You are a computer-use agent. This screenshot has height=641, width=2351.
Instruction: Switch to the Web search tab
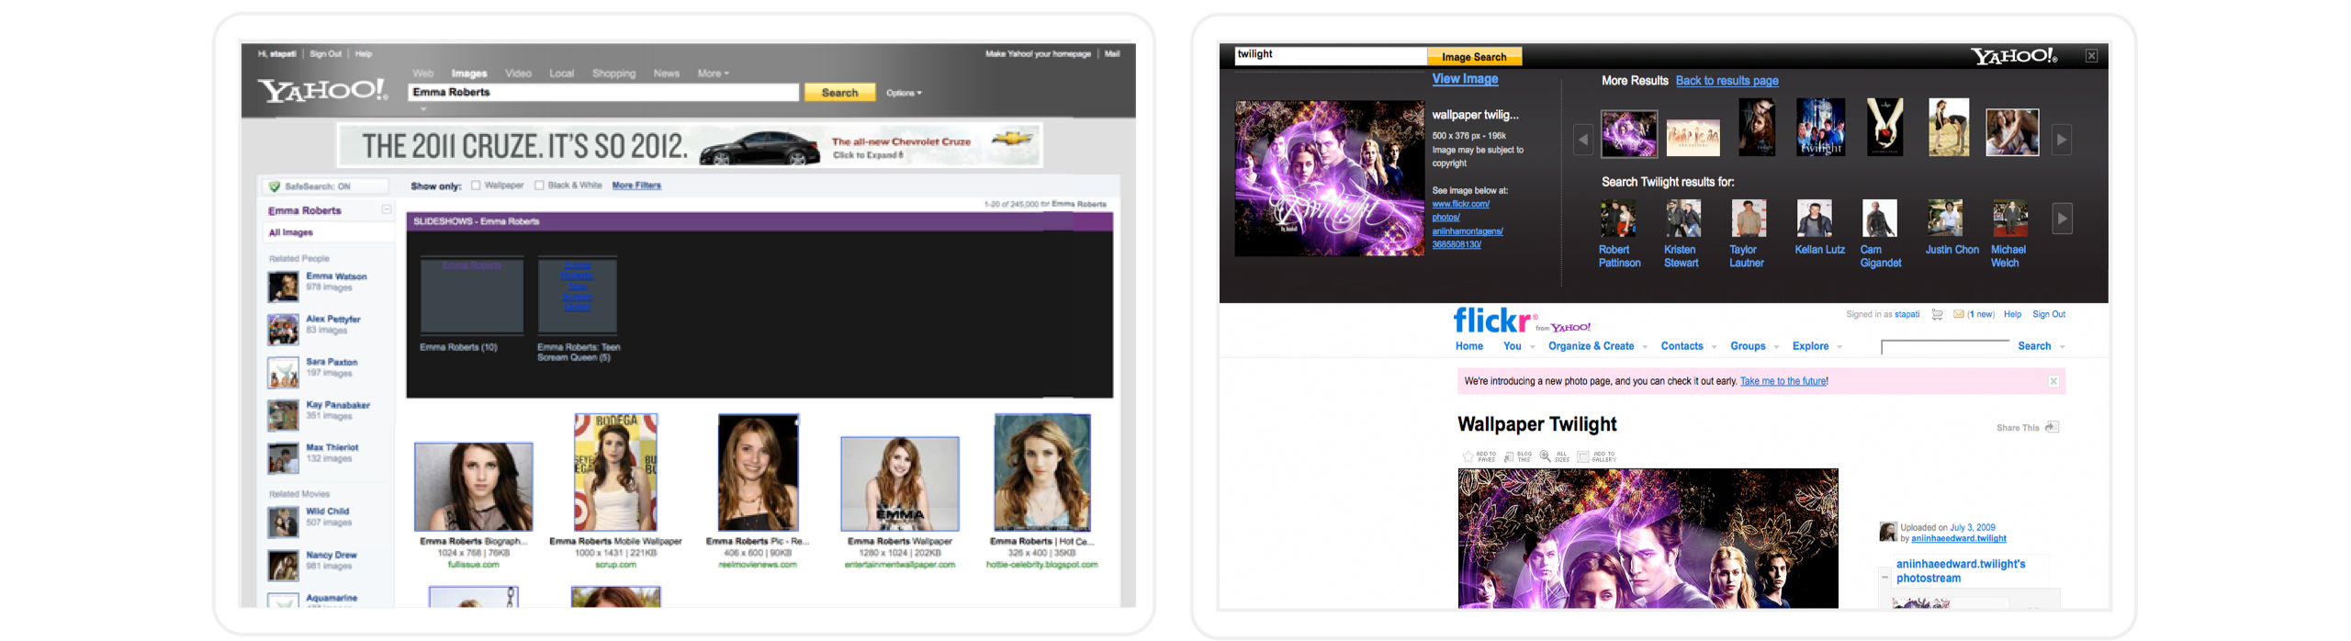tap(422, 73)
